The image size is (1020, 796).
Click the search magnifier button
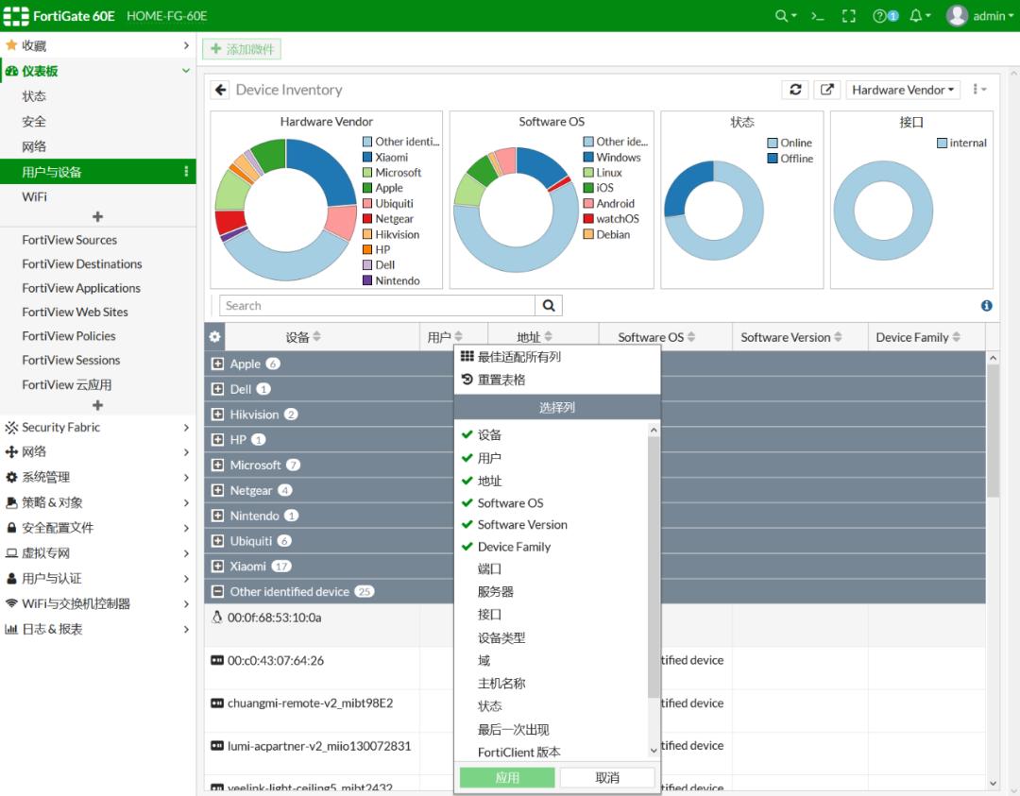[x=549, y=306]
